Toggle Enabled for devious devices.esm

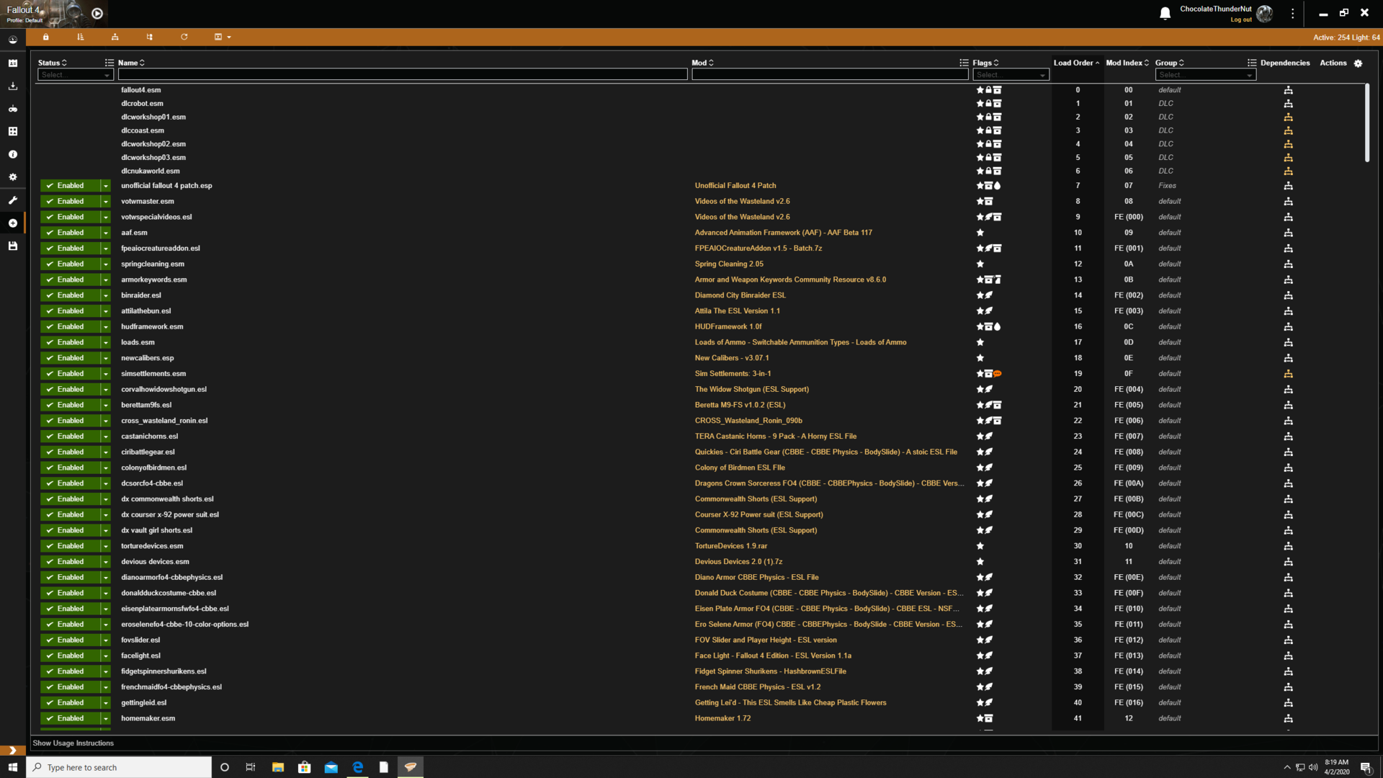click(70, 562)
